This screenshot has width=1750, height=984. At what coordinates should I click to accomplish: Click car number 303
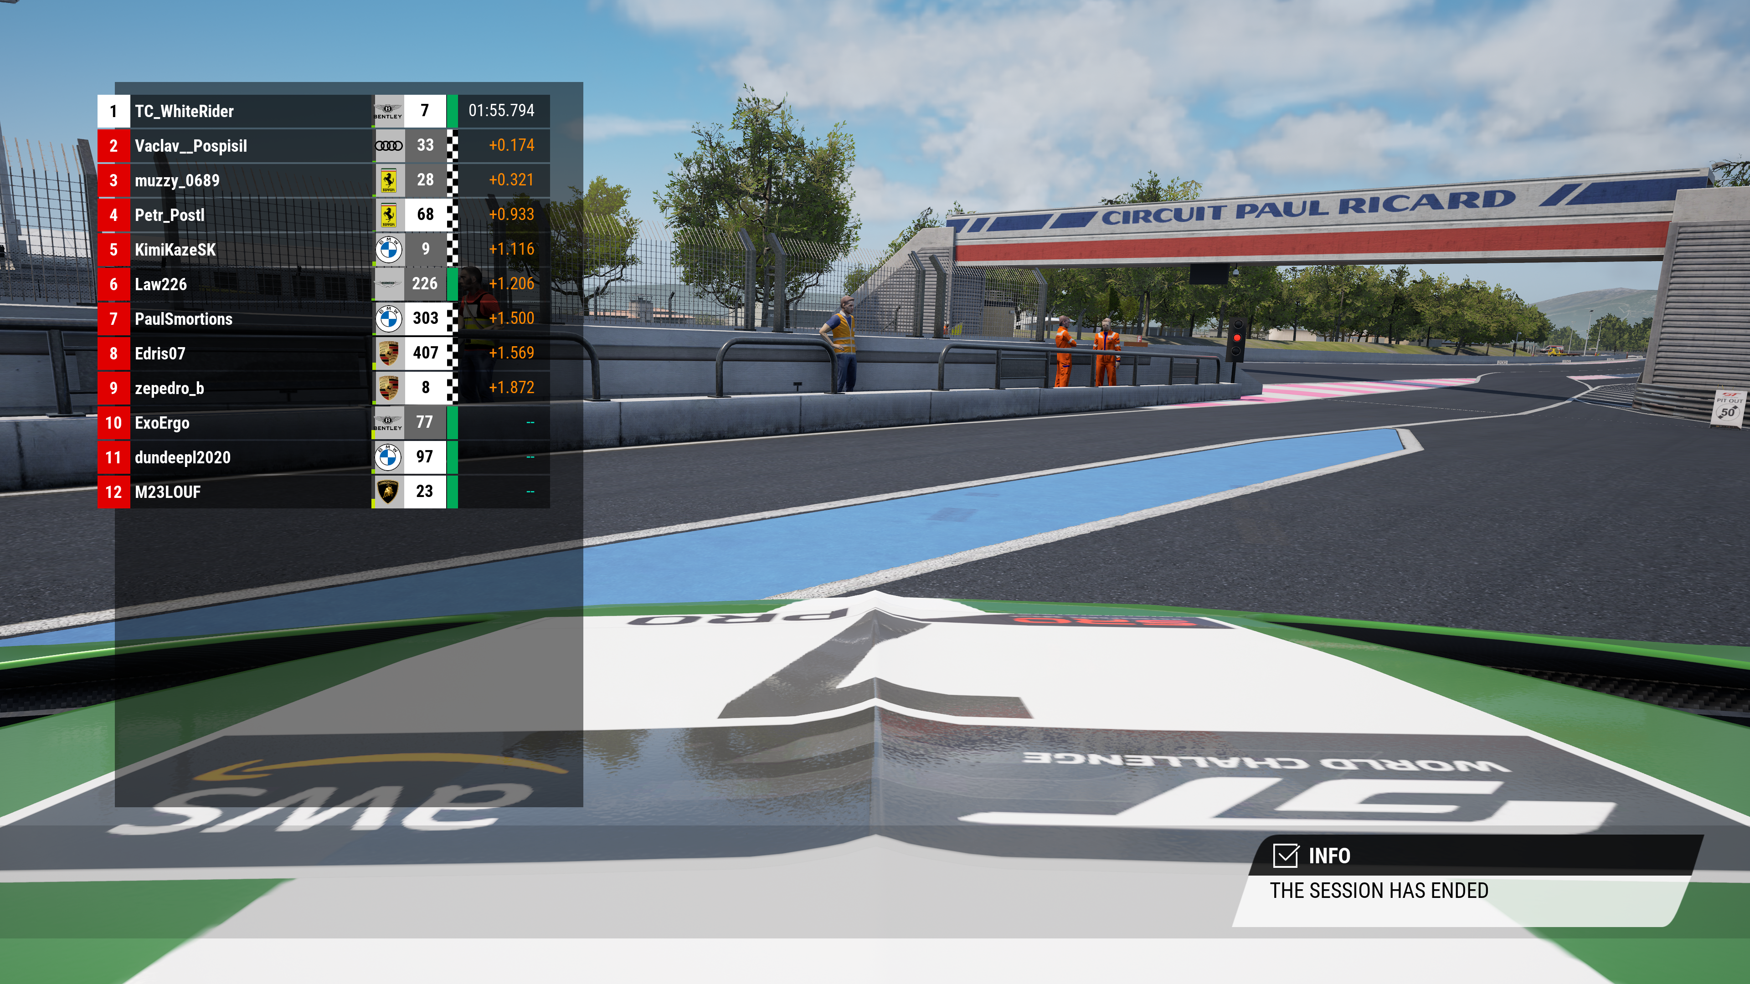point(425,318)
